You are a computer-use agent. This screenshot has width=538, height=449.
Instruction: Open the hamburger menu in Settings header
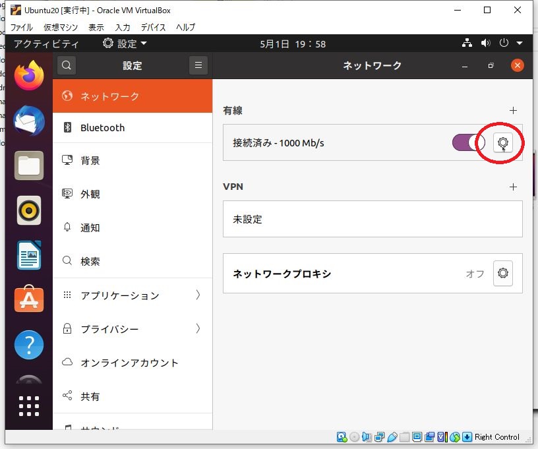[x=198, y=65]
